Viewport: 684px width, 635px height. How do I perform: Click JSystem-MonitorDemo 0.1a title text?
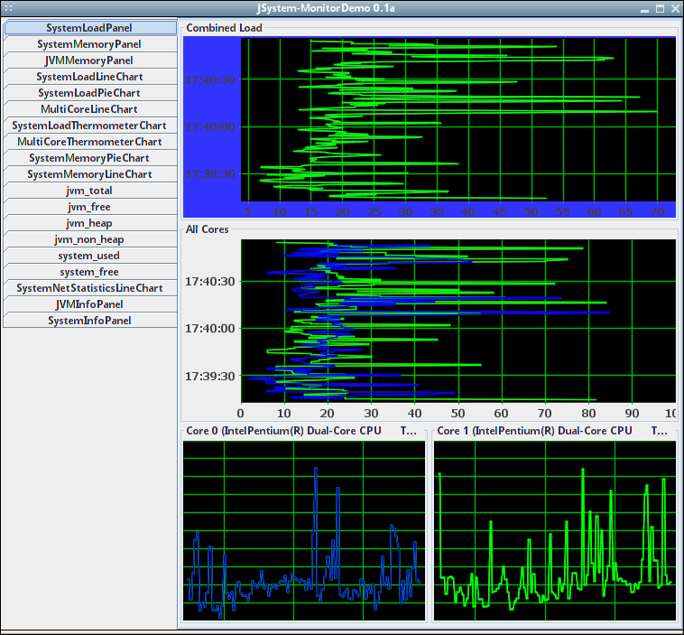pyautogui.click(x=326, y=8)
